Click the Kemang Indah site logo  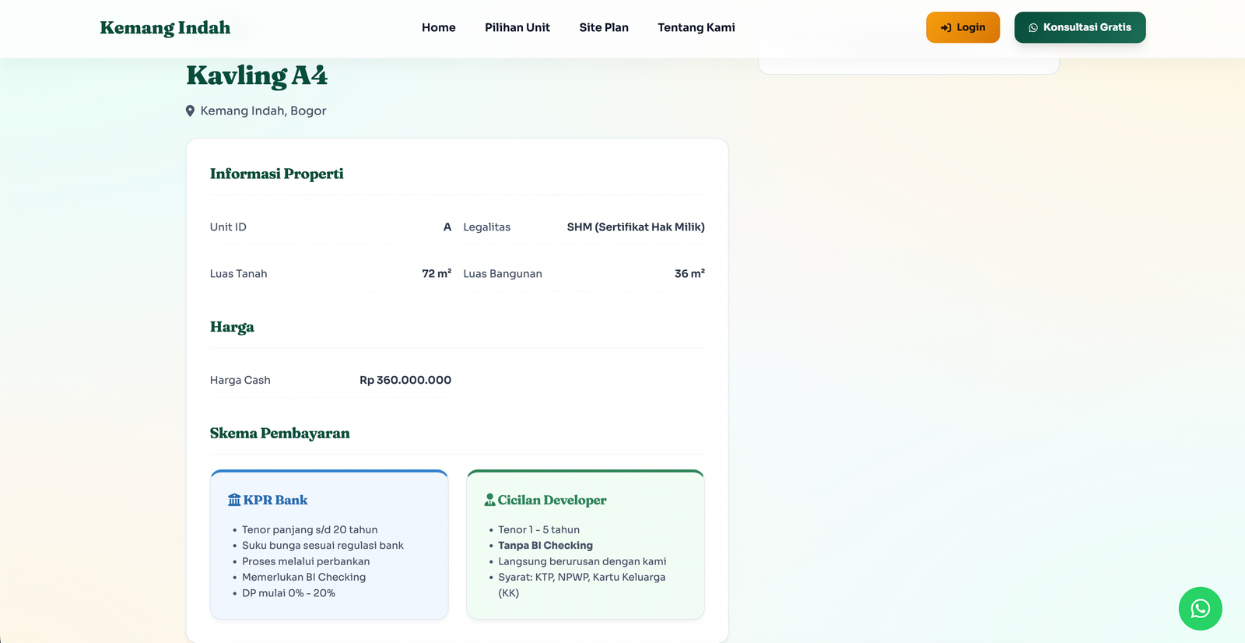tap(165, 28)
